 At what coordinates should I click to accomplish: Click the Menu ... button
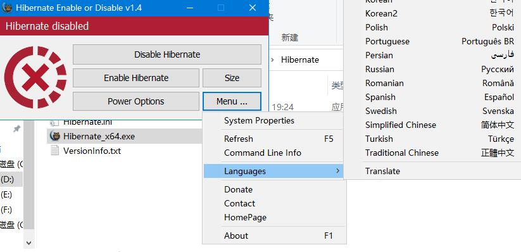[x=232, y=101]
